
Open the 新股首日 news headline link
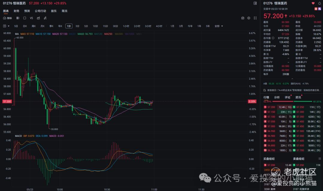[x=292, y=90]
